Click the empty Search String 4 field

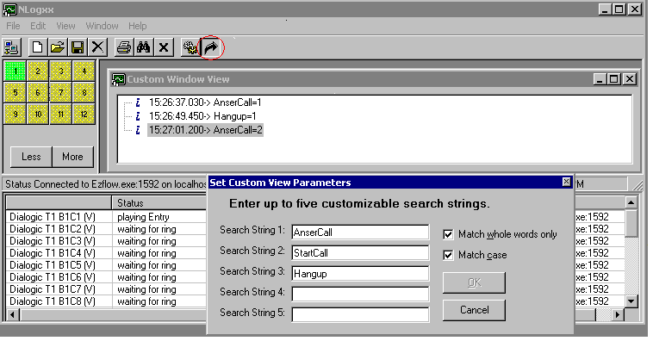tap(360, 294)
